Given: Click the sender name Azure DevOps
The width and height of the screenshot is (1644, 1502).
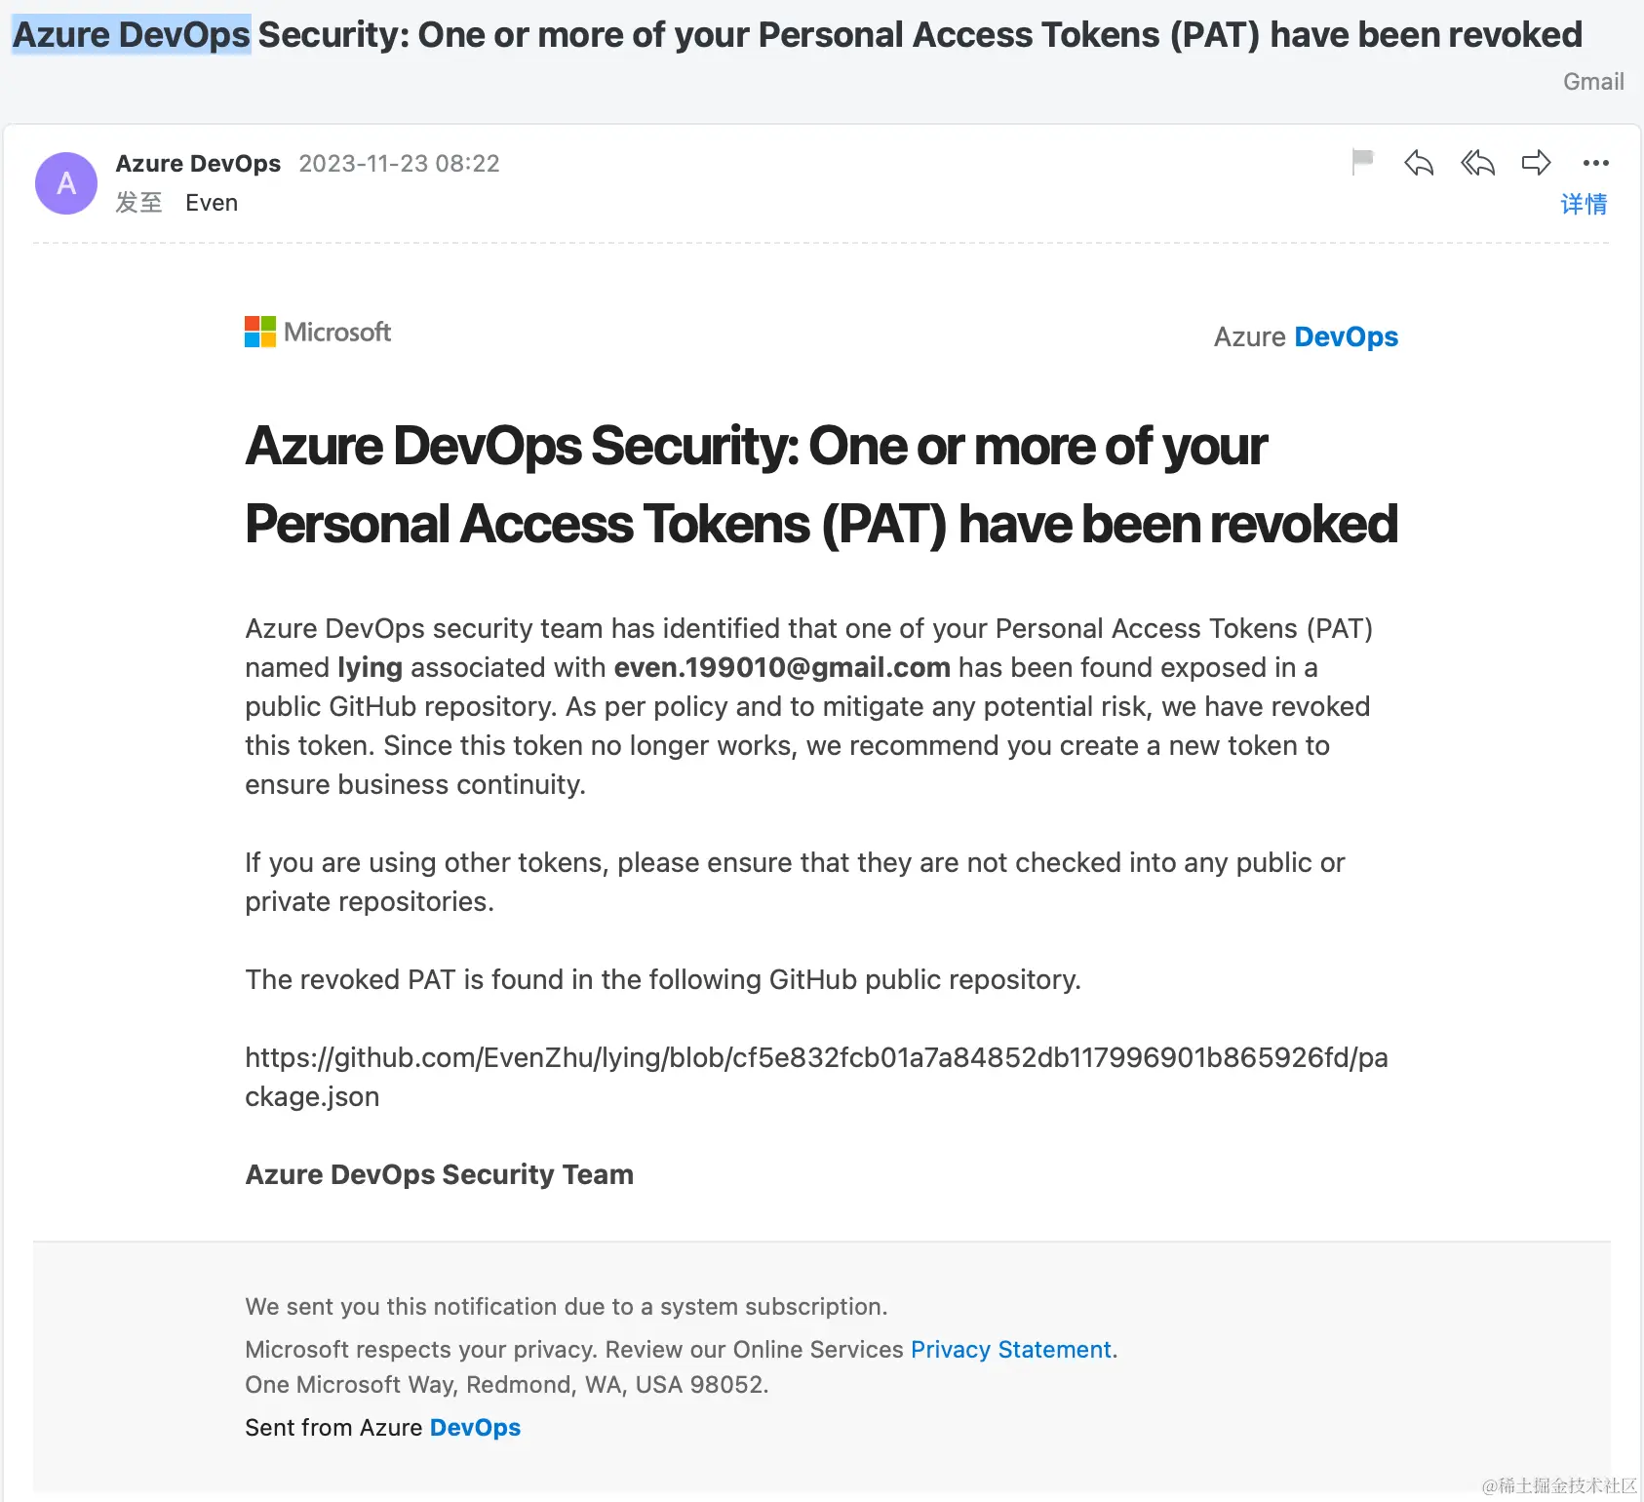Looking at the screenshot, I should pos(198,163).
